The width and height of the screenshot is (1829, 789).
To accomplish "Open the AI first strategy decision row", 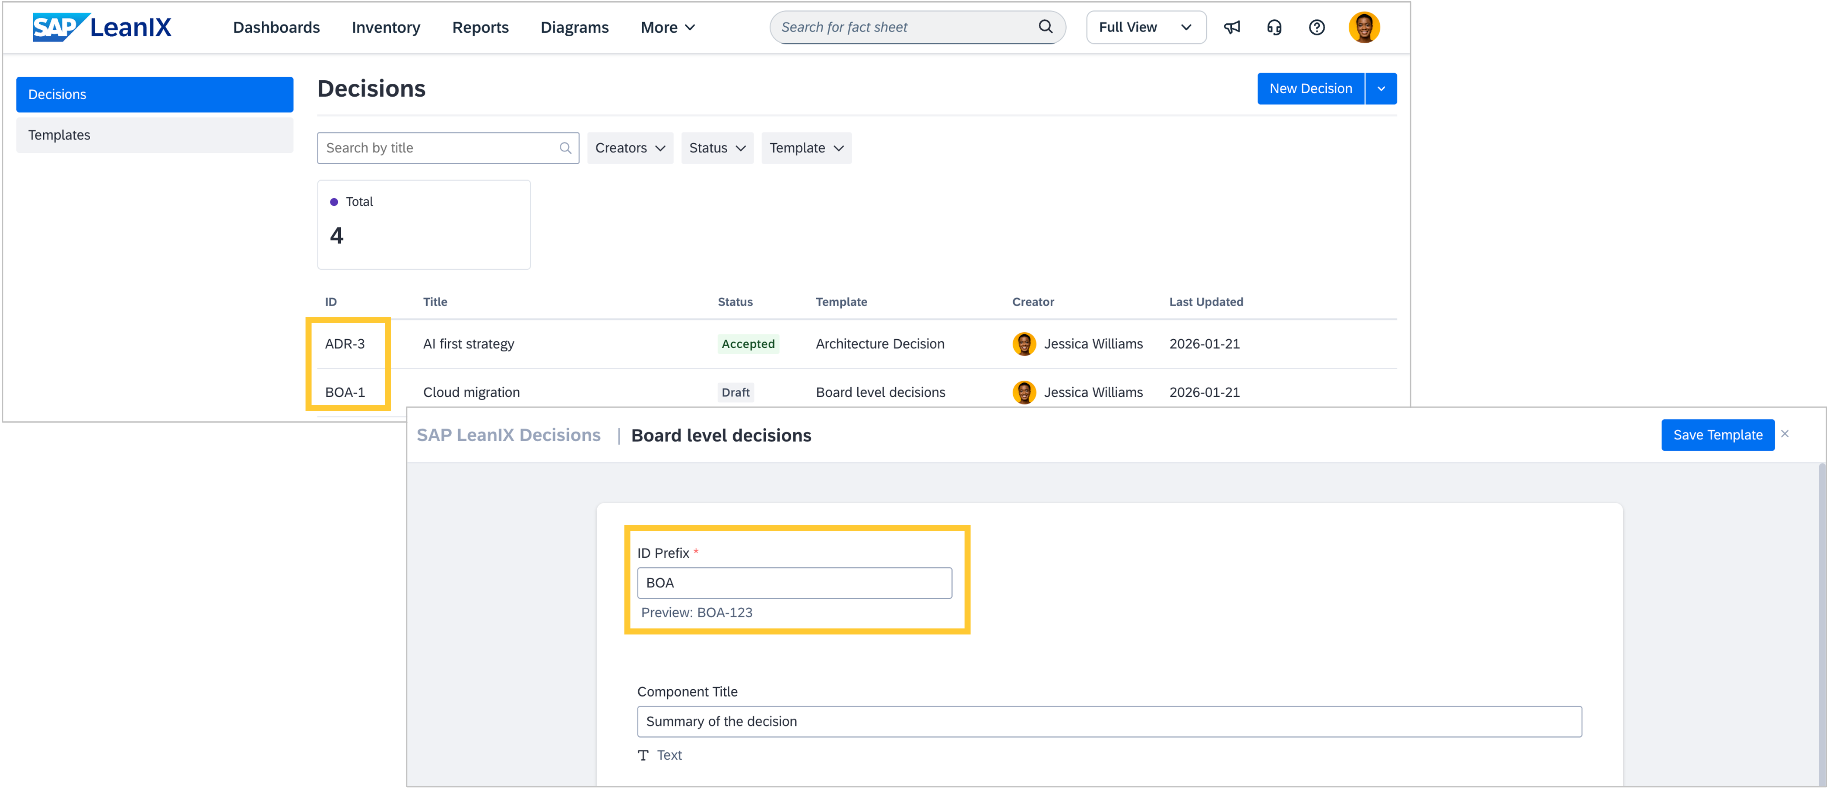I will pyautogui.click(x=469, y=344).
